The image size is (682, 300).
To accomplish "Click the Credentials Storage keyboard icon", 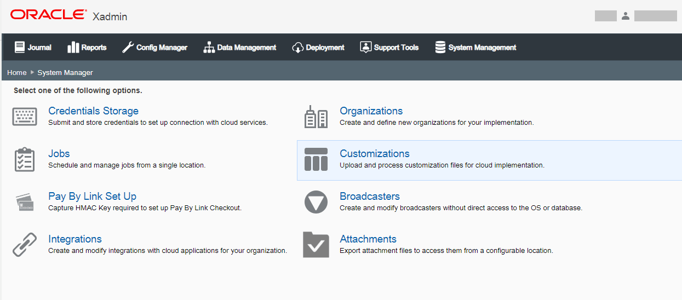I will (25, 117).
